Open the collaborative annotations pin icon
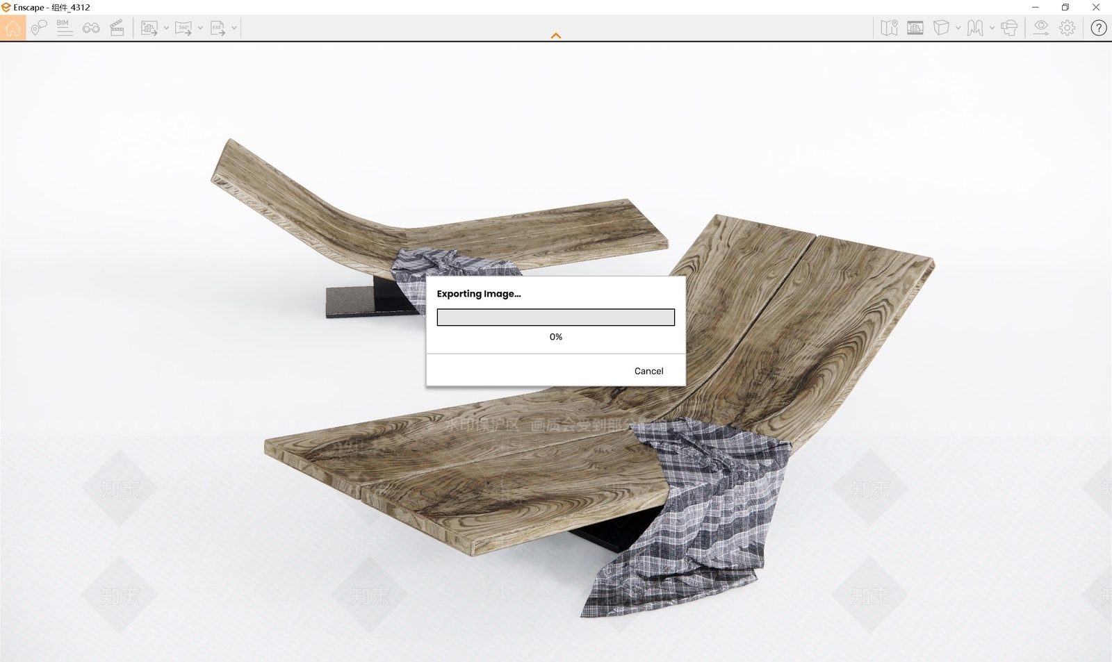Image resolution: width=1112 pixels, height=662 pixels. click(x=38, y=28)
